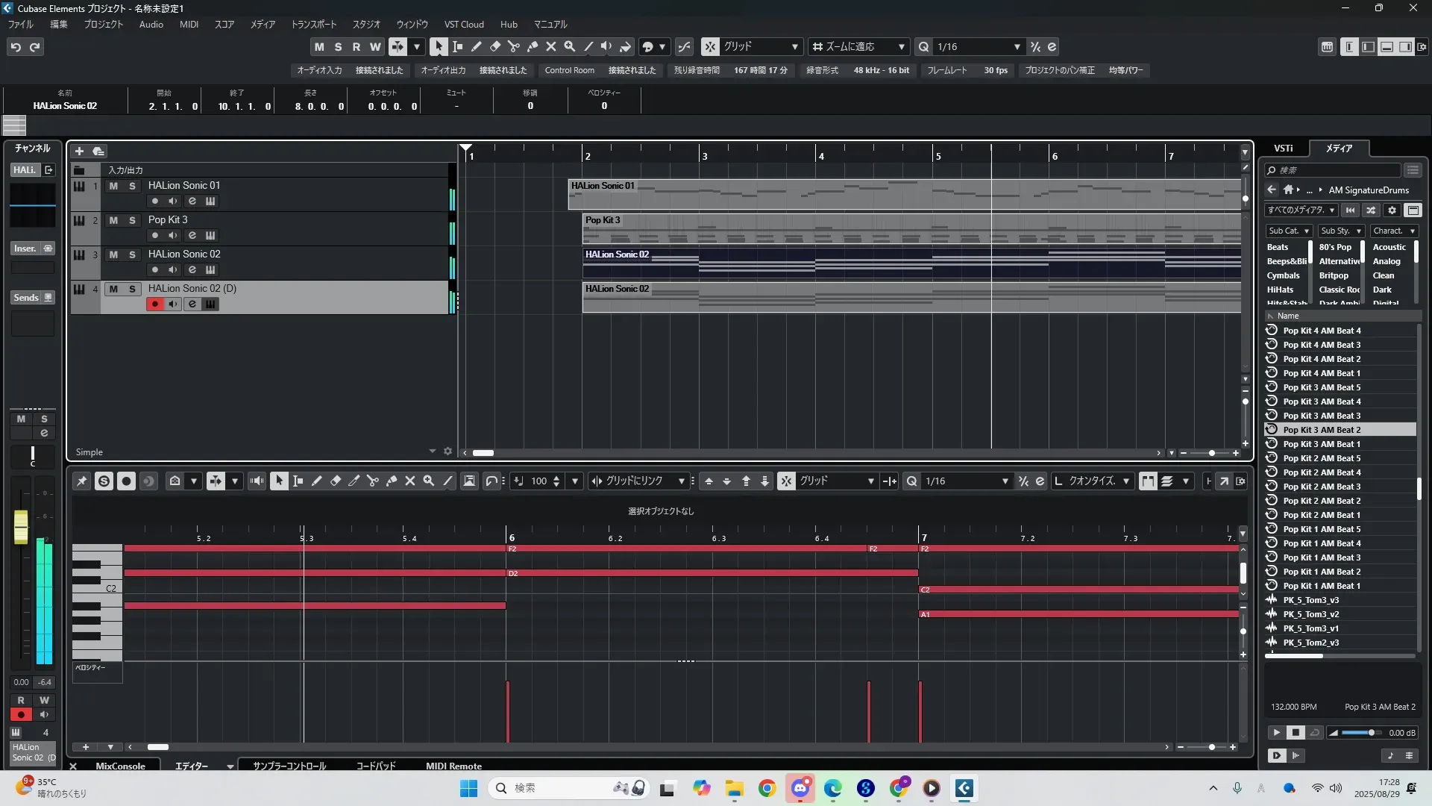Open the MixConsole lower zone tab
Image resolution: width=1432 pixels, height=806 pixels.
[120, 766]
